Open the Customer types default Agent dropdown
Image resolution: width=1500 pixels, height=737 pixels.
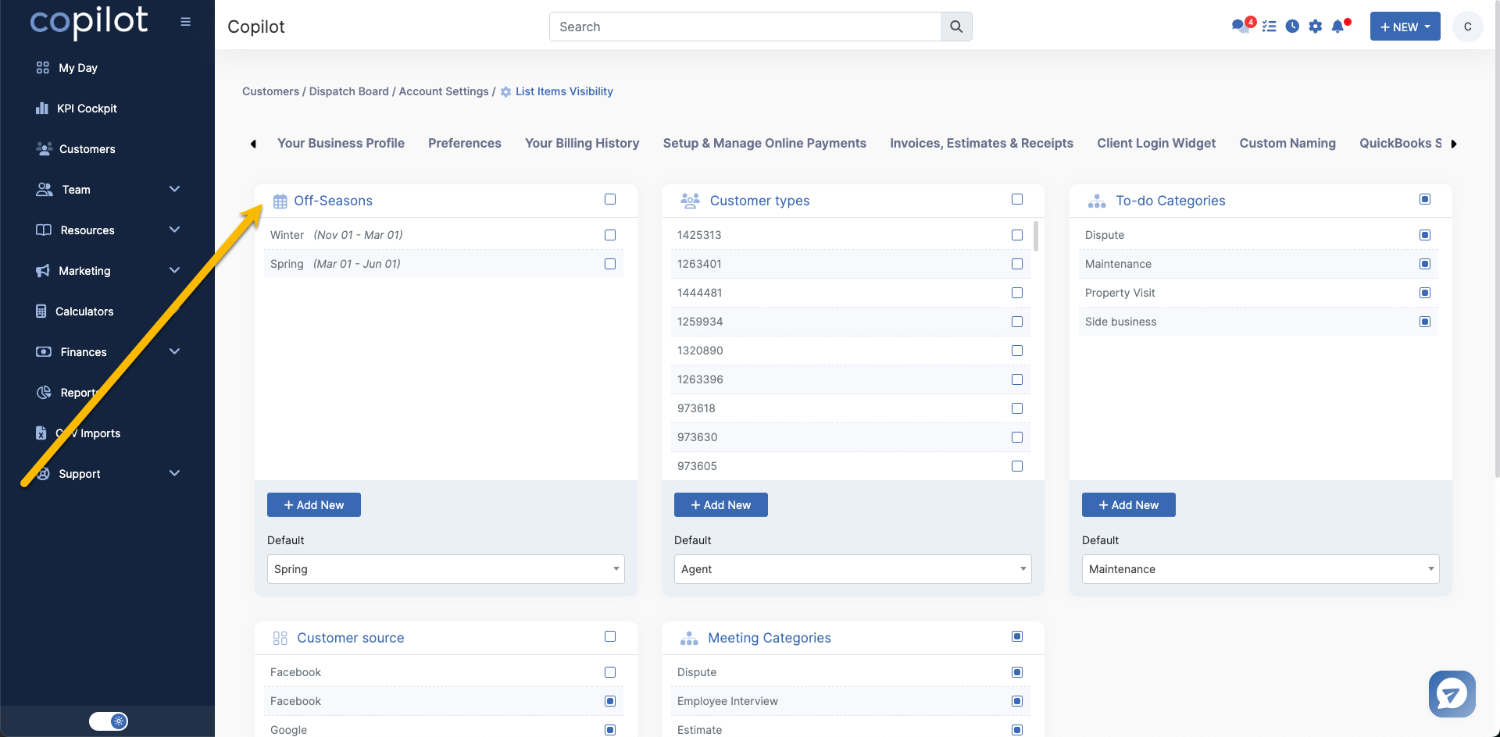pos(853,569)
